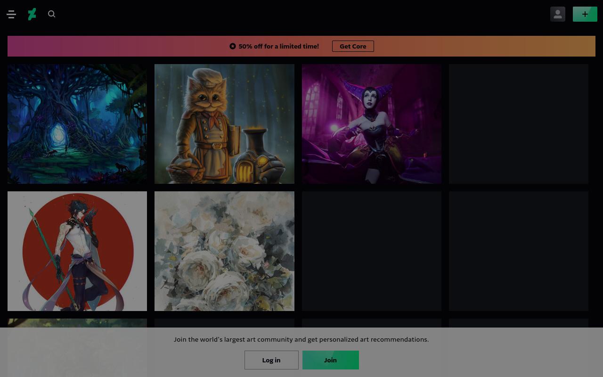Click the join art community message text
The width and height of the screenshot is (603, 377).
click(301, 339)
